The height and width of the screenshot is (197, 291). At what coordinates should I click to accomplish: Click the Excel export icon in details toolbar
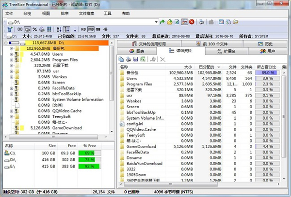(x=143, y=59)
